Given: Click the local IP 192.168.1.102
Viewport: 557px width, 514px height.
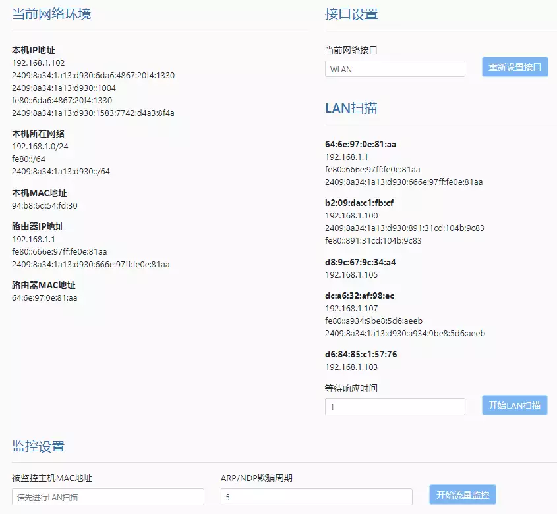Looking at the screenshot, I should click(38, 63).
